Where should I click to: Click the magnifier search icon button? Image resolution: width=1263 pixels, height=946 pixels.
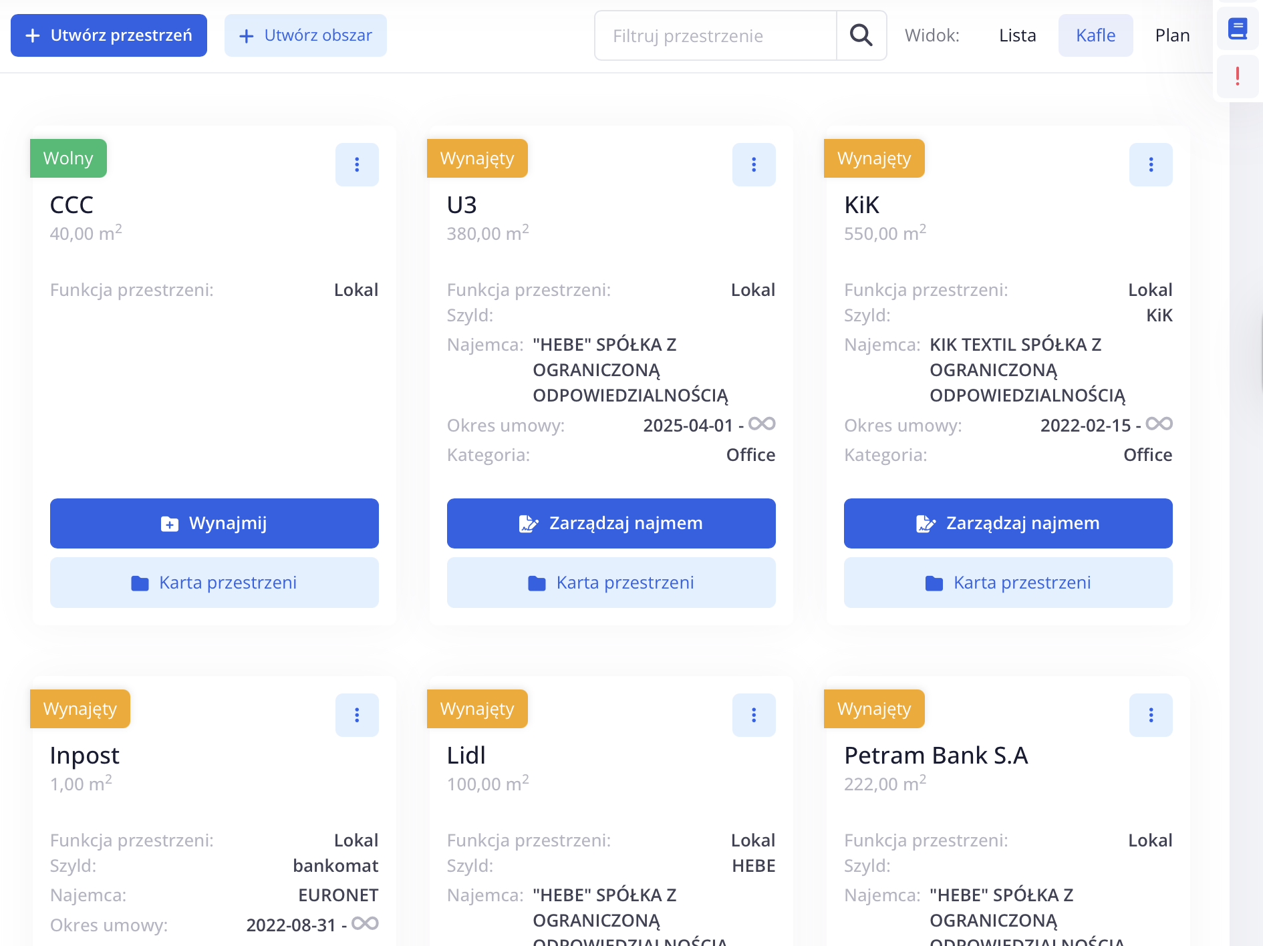point(861,35)
